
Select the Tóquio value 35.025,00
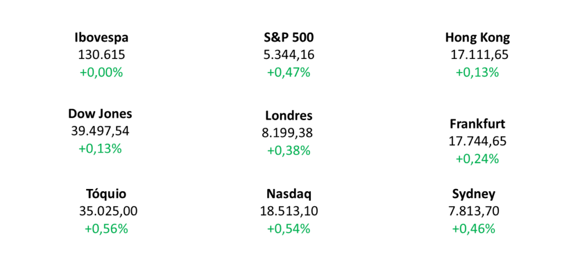[108, 212]
